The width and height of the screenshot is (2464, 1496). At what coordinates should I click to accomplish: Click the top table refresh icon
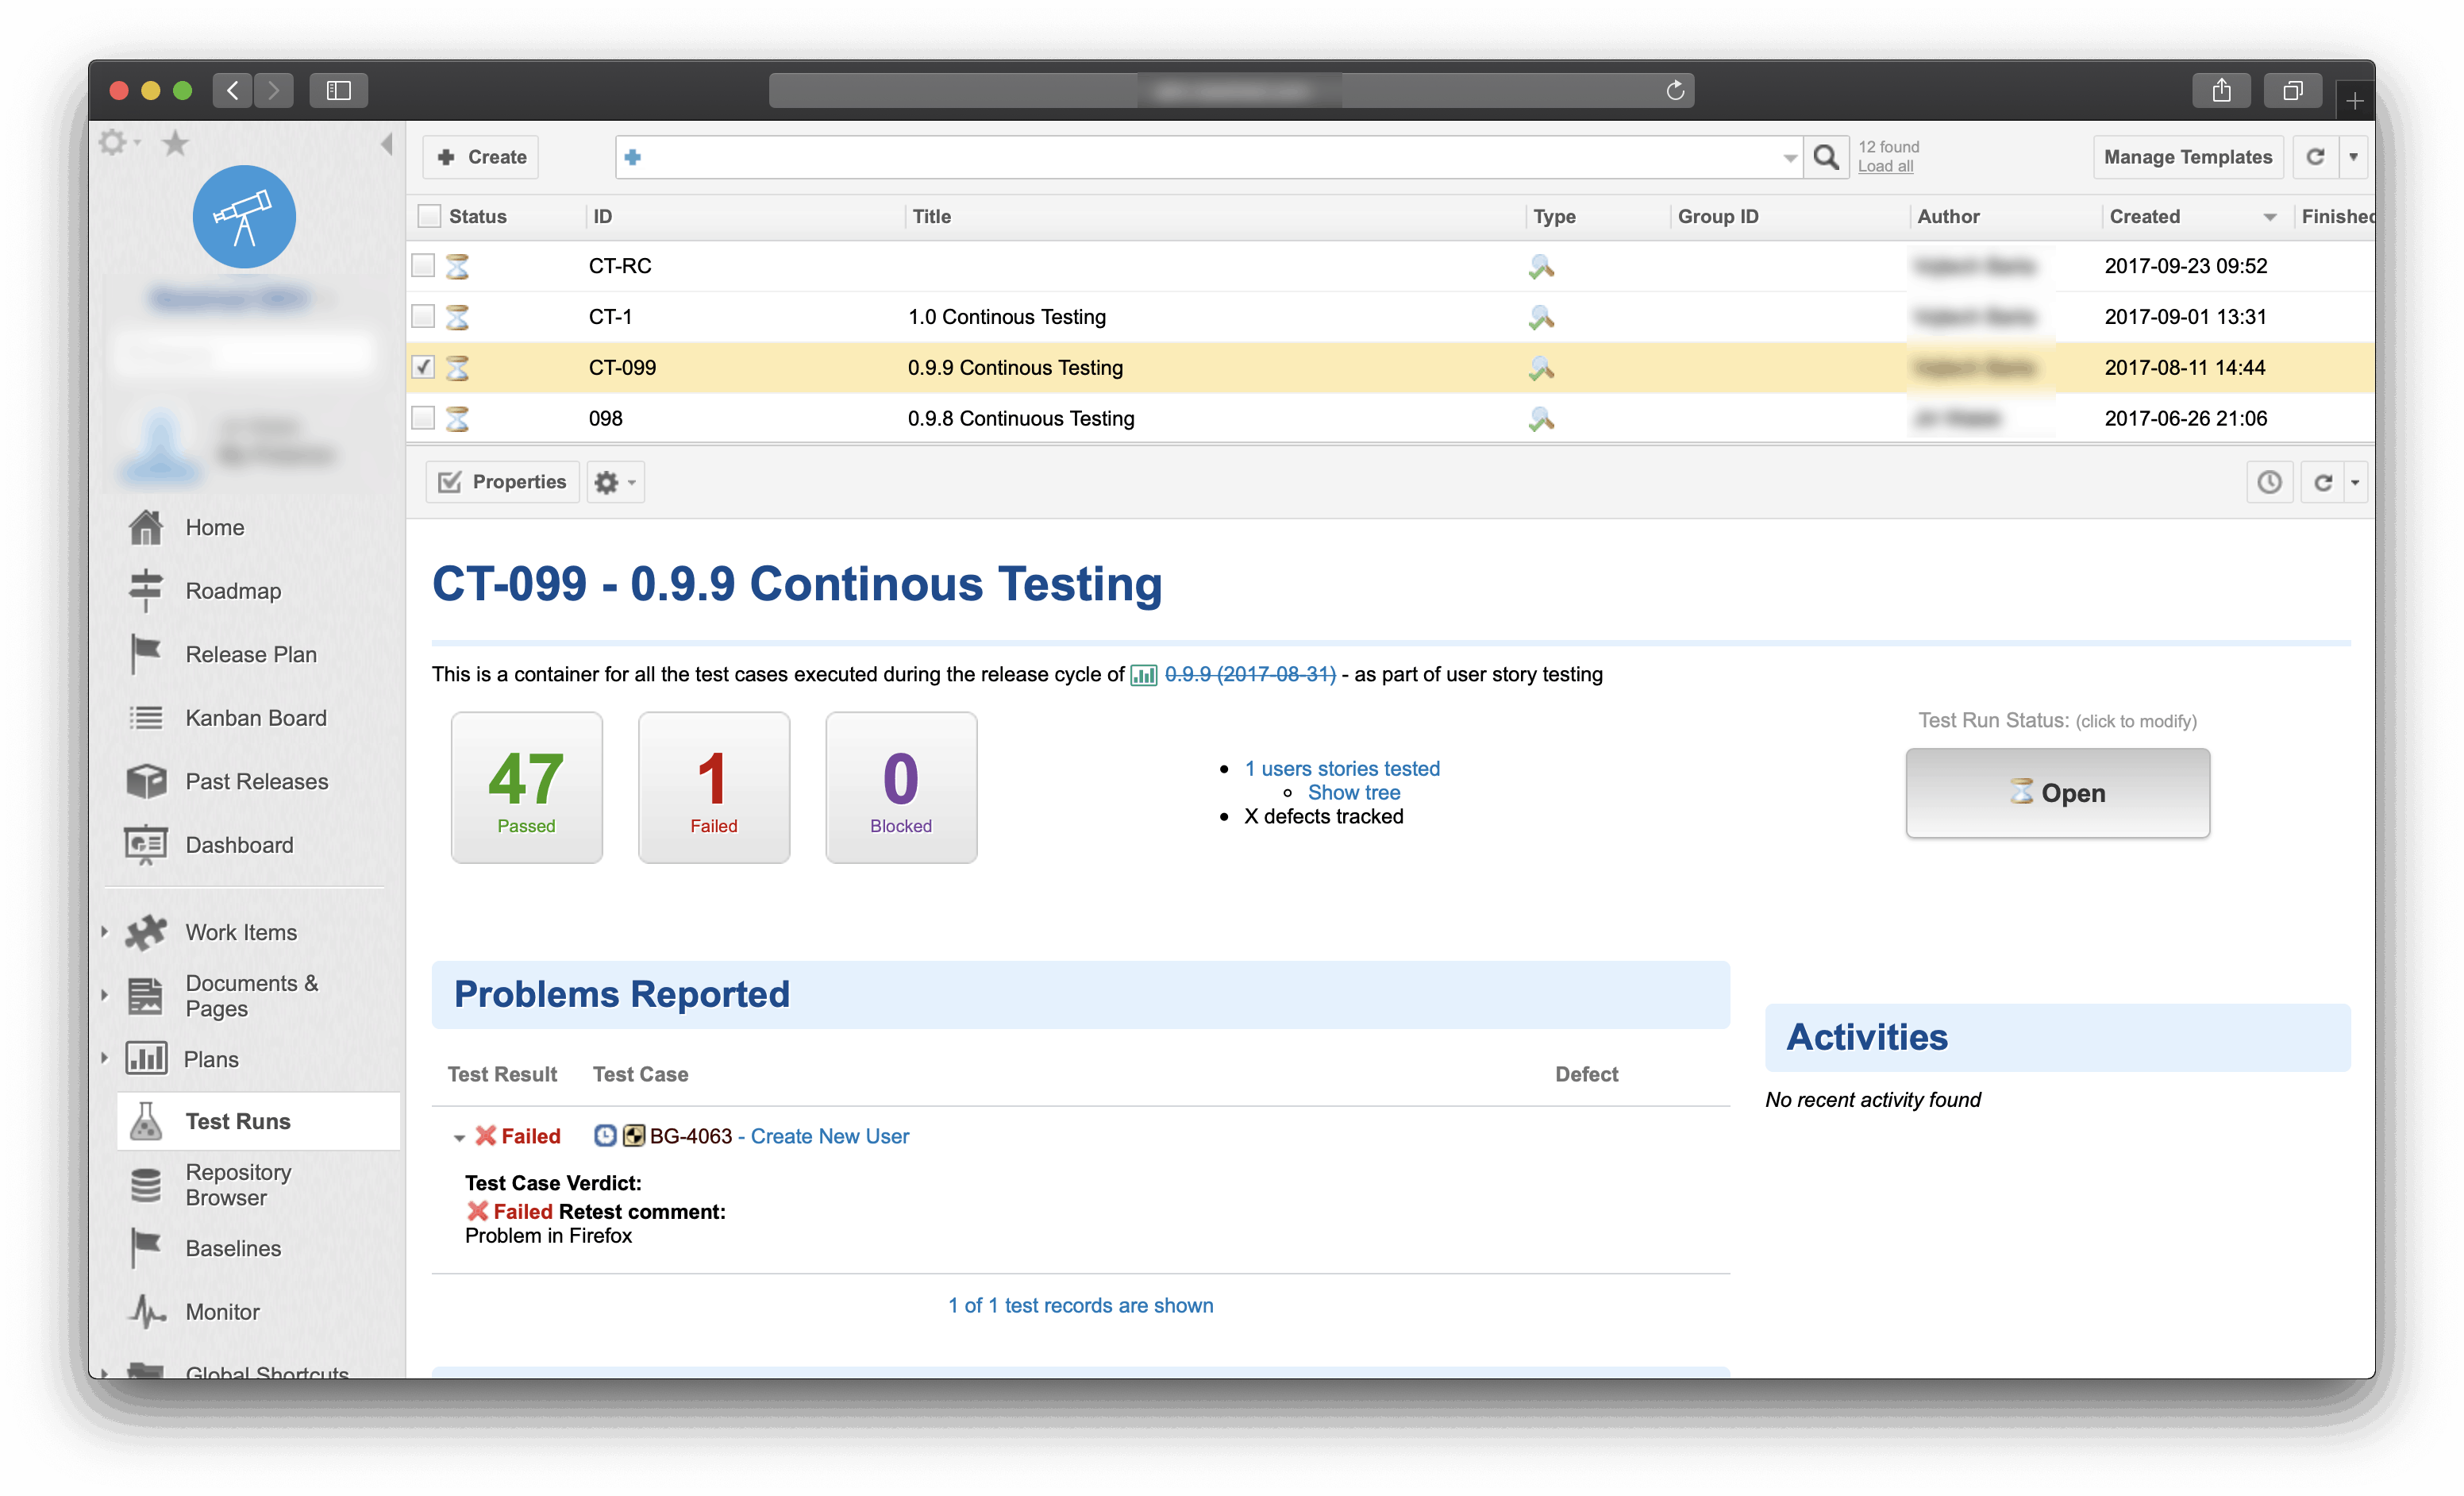coord(2315,157)
